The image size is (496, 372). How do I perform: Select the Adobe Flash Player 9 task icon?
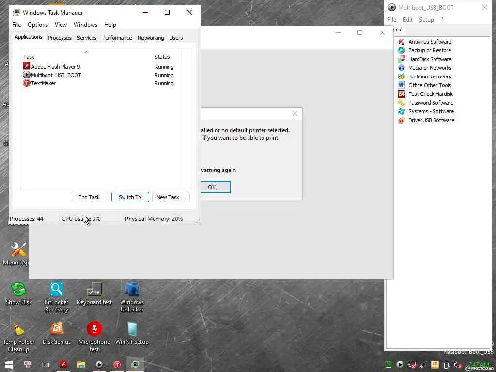coord(26,66)
